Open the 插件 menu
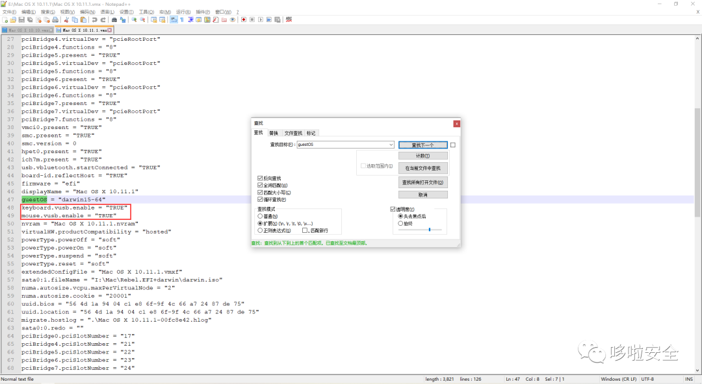Screen dimensions: 702x384 tap(202, 12)
